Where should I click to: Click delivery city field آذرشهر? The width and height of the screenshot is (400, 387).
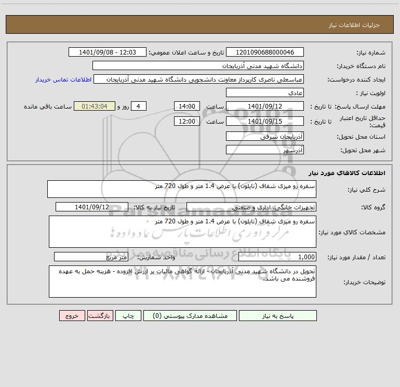point(265,150)
